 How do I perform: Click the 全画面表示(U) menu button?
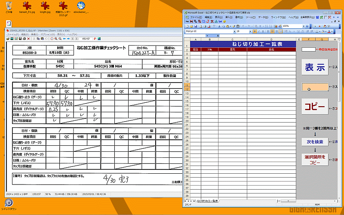pos(307,17)
